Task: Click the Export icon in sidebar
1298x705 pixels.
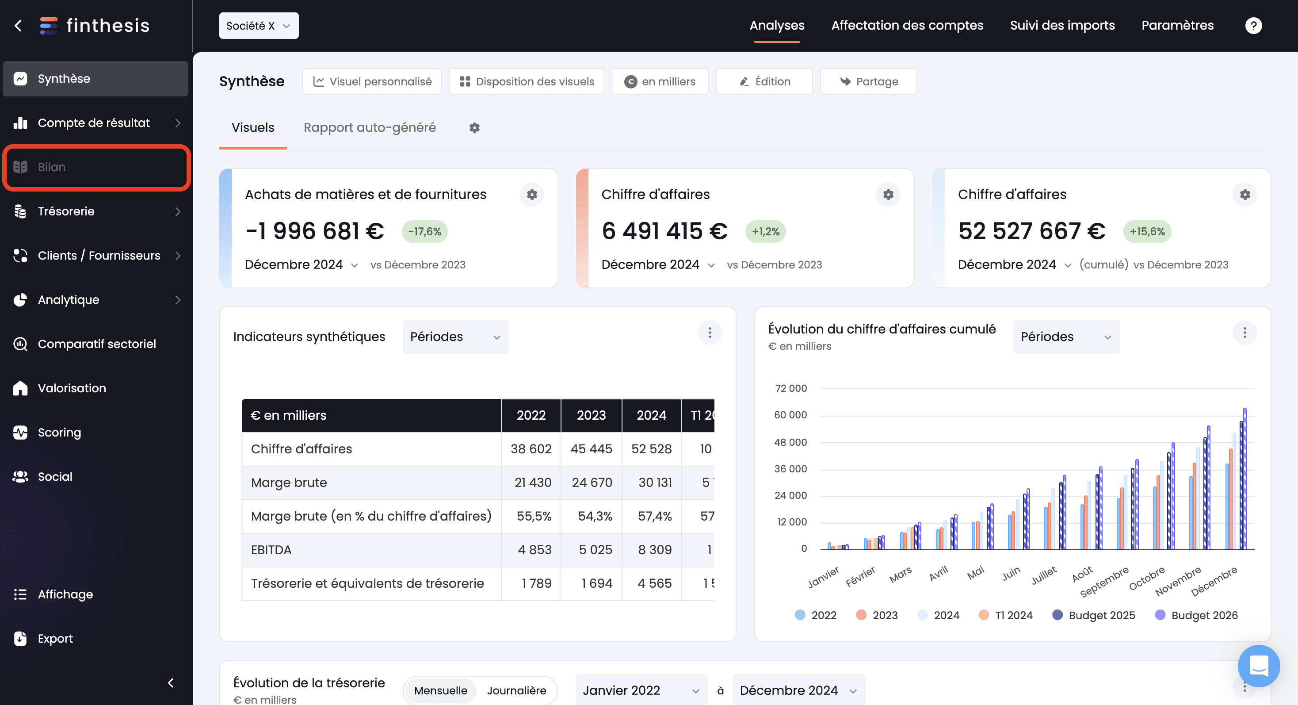Action: click(x=20, y=639)
